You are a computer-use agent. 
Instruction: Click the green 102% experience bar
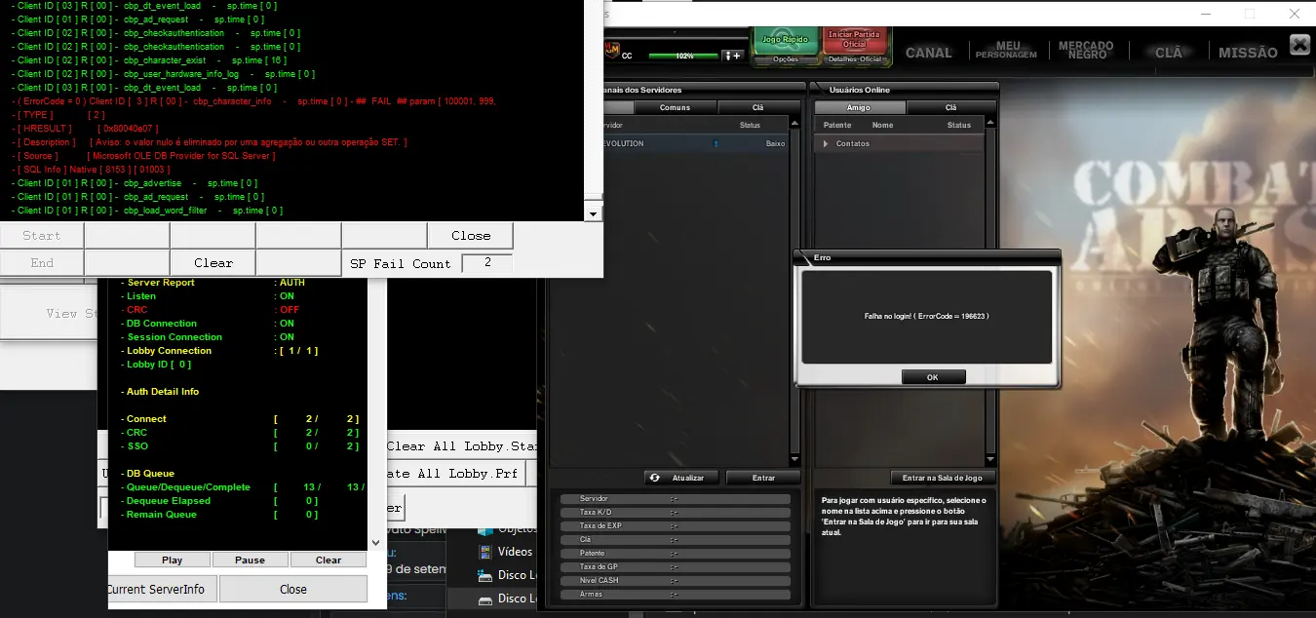click(x=683, y=56)
